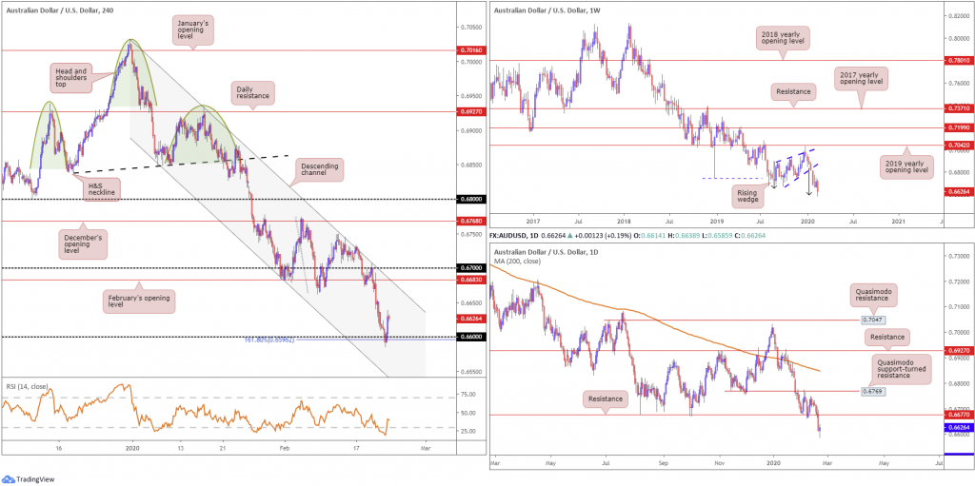This screenshot has height=486, width=975.
Task: Click the 0.6769 price label
Action: (x=871, y=392)
